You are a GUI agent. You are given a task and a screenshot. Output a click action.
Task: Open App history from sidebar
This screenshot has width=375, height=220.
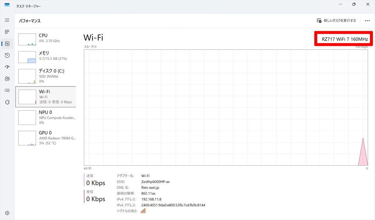[7, 55]
